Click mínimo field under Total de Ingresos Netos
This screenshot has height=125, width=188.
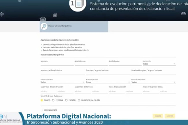point(151,91)
